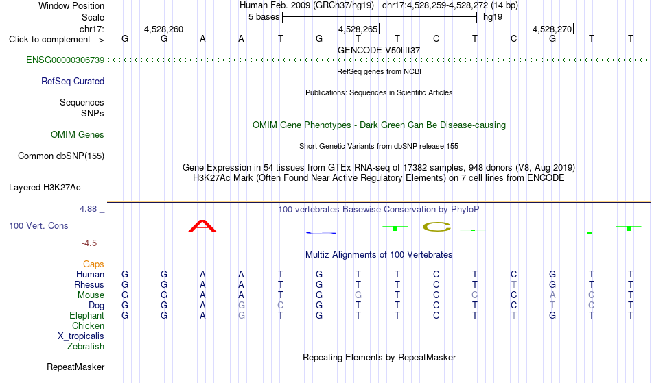Open Common dbSNP(155) track settings
Image resolution: width=652 pixels, height=383 pixels.
coord(60,156)
